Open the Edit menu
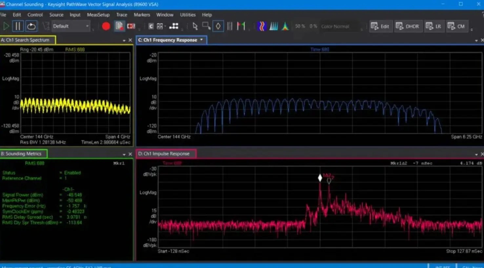The image size is (484, 268). pyautogui.click(x=17, y=15)
